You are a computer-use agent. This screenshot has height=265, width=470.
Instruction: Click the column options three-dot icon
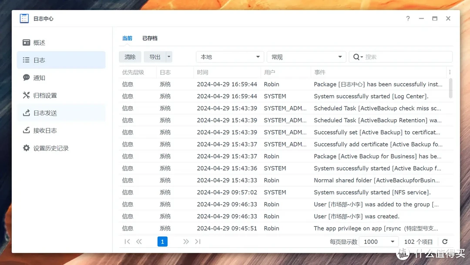(450, 72)
